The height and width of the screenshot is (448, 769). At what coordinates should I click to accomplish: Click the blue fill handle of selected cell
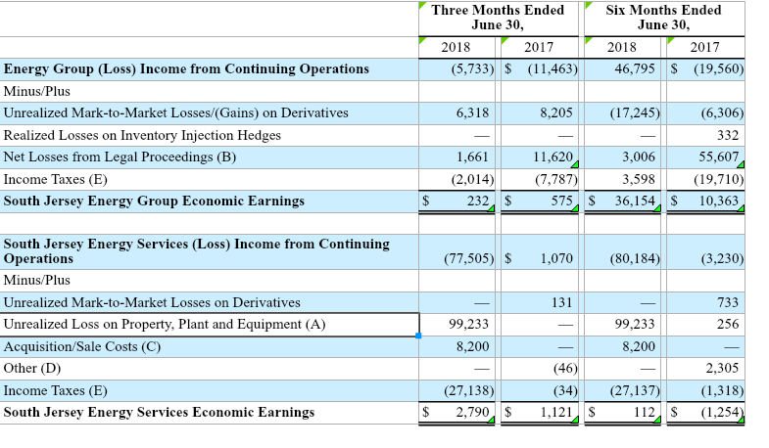(x=418, y=336)
